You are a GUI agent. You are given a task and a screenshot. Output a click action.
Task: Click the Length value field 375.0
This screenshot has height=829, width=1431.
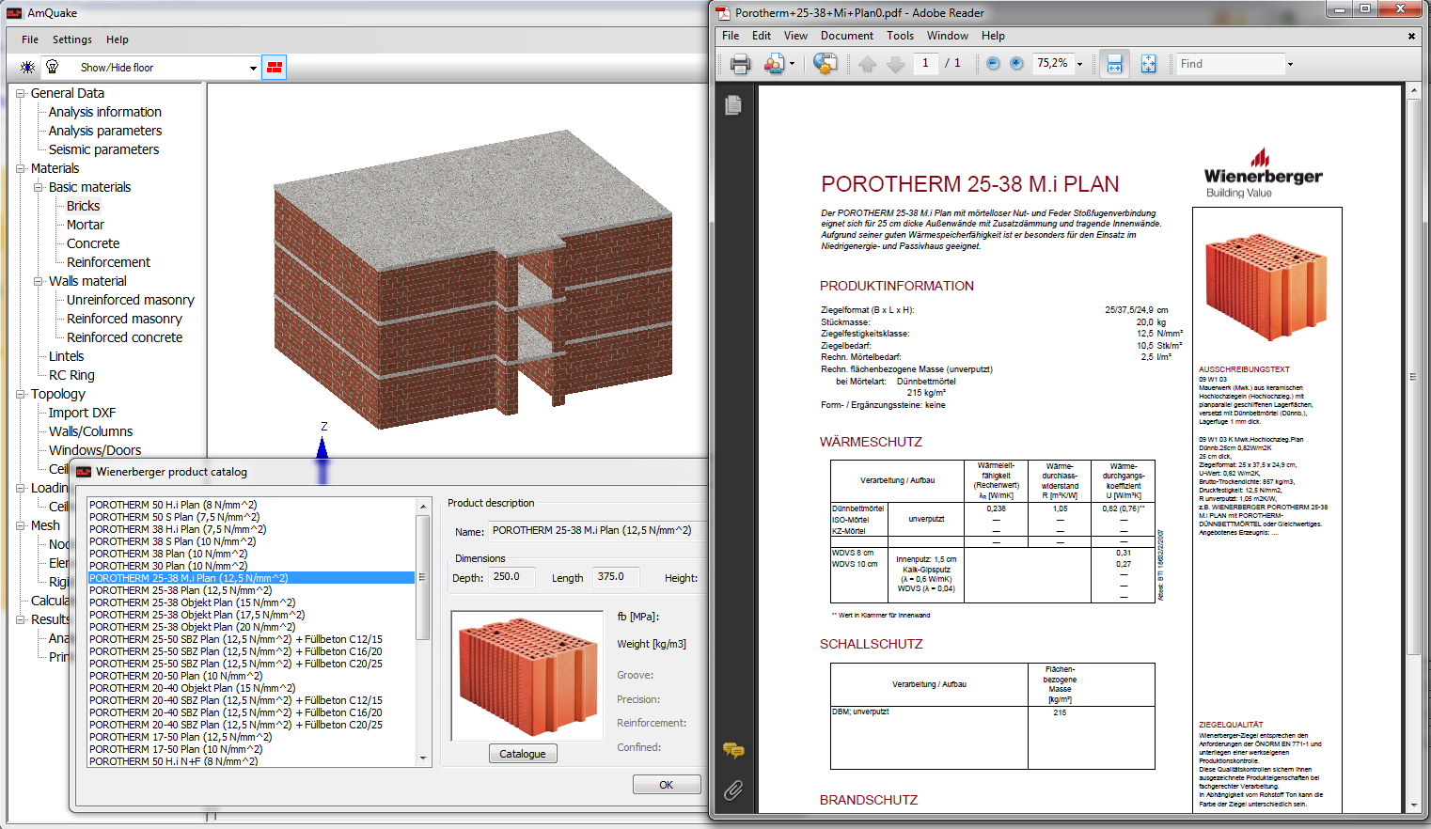(x=617, y=577)
